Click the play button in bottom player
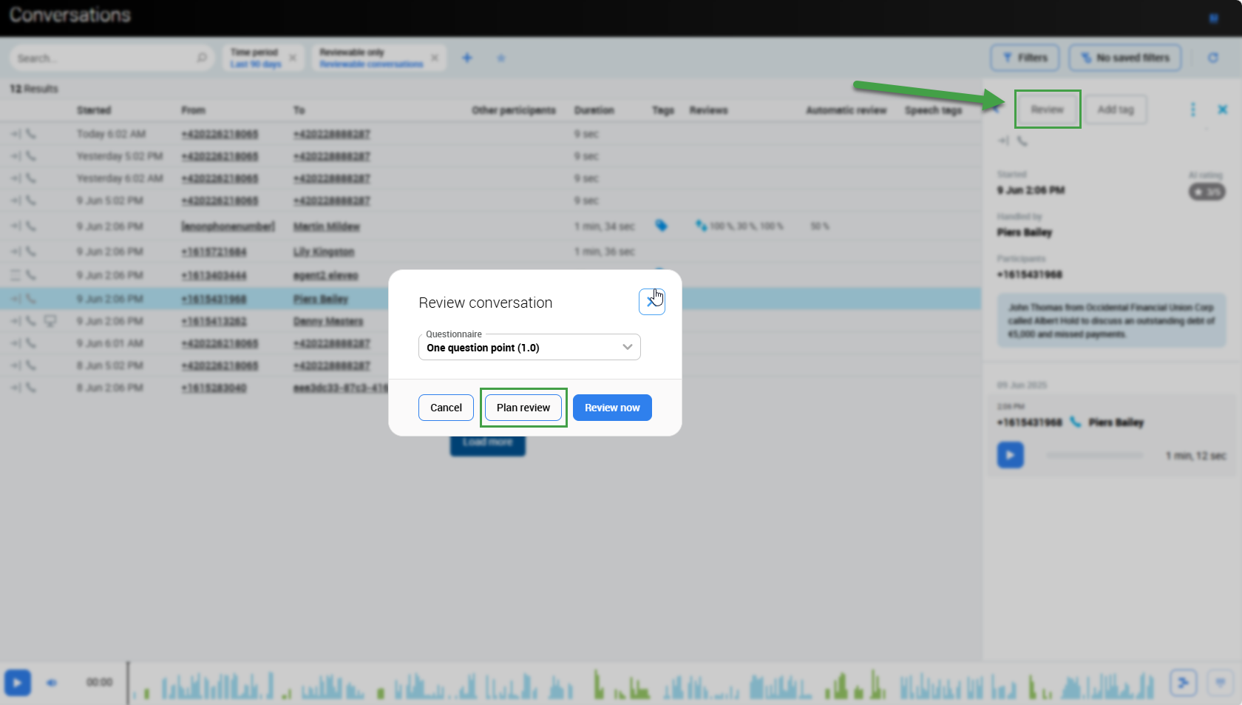The image size is (1242, 705). [x=18, y=682]
